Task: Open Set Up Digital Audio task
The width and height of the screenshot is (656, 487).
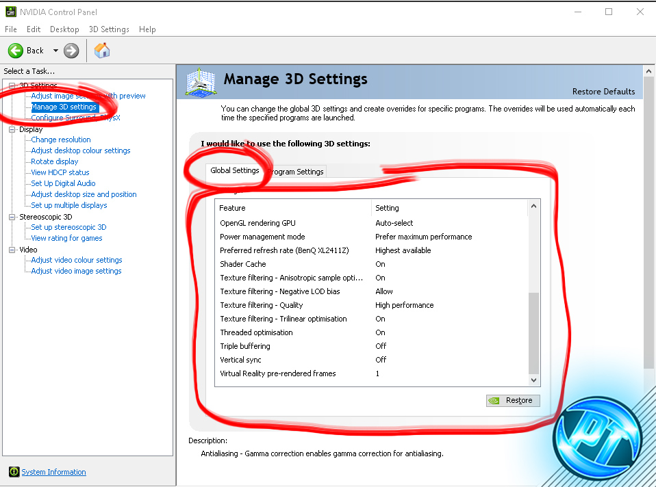Action: click(x=63, y=183)
